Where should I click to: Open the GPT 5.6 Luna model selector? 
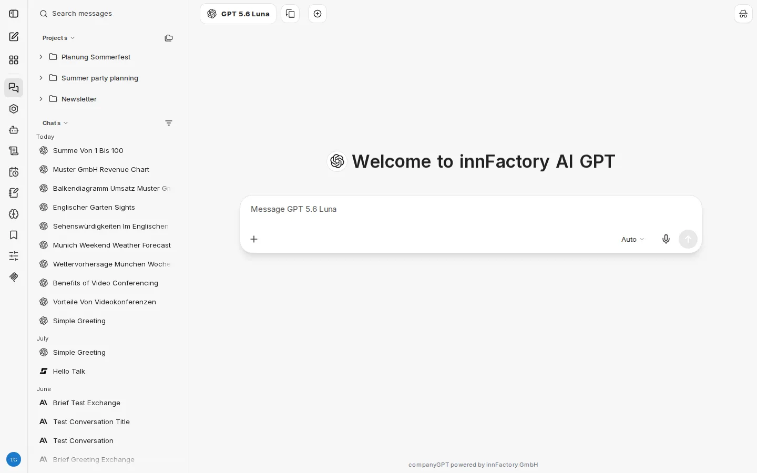(238, 14)
